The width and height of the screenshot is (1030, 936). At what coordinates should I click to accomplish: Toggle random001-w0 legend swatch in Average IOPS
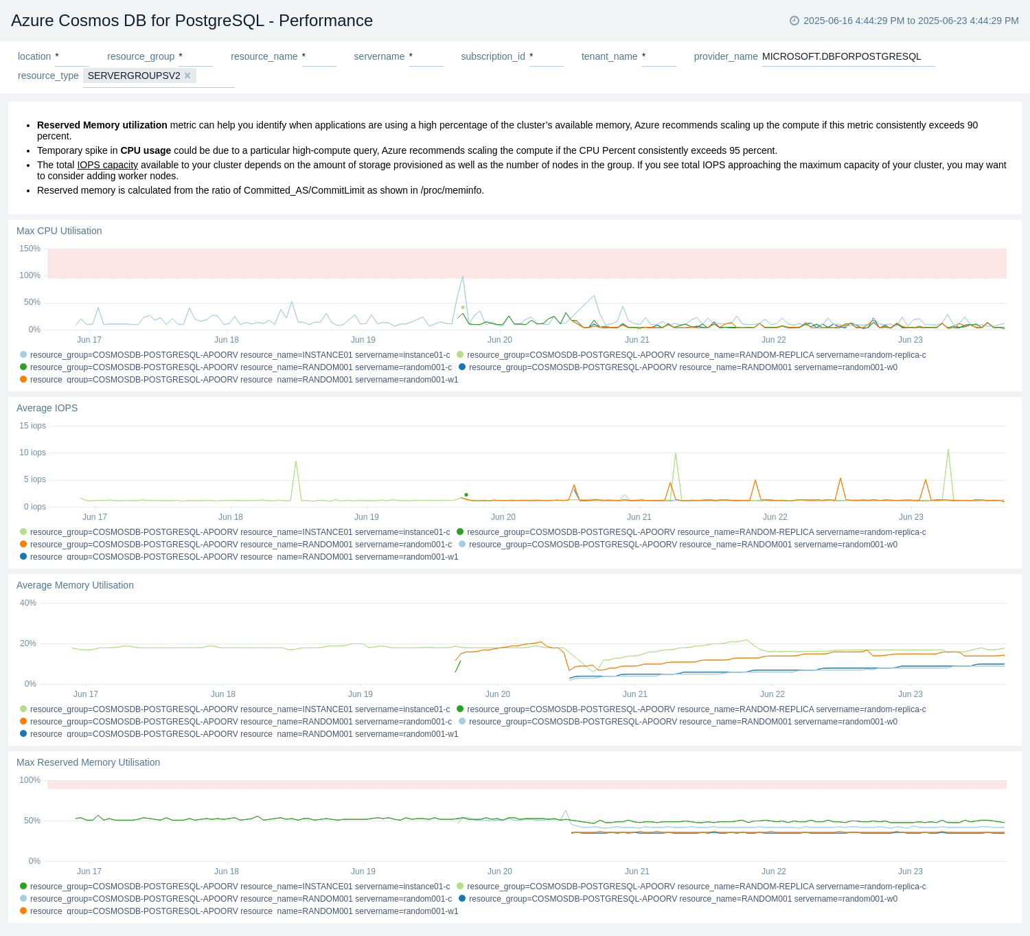(462, 545)
